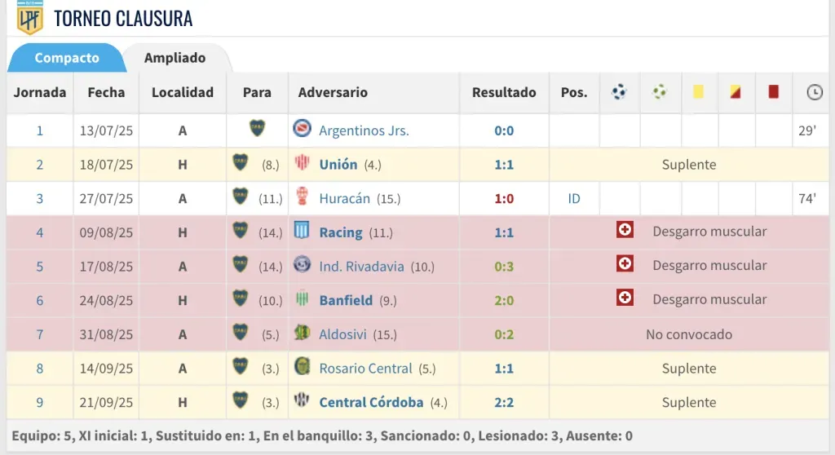Click the goals football icon header

click(x=619, y=92)
